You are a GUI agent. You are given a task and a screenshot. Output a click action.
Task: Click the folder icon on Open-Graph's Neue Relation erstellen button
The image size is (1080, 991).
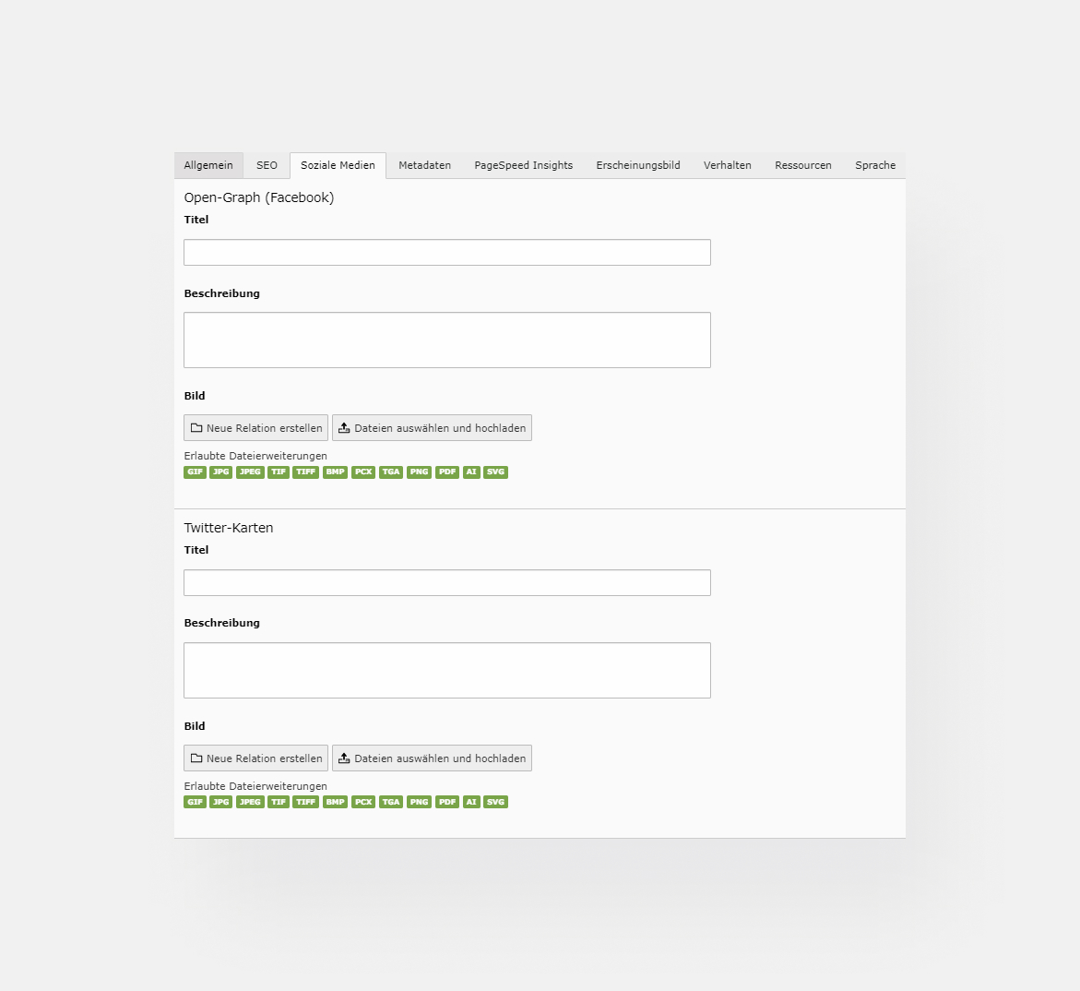[x=196, y=427]
